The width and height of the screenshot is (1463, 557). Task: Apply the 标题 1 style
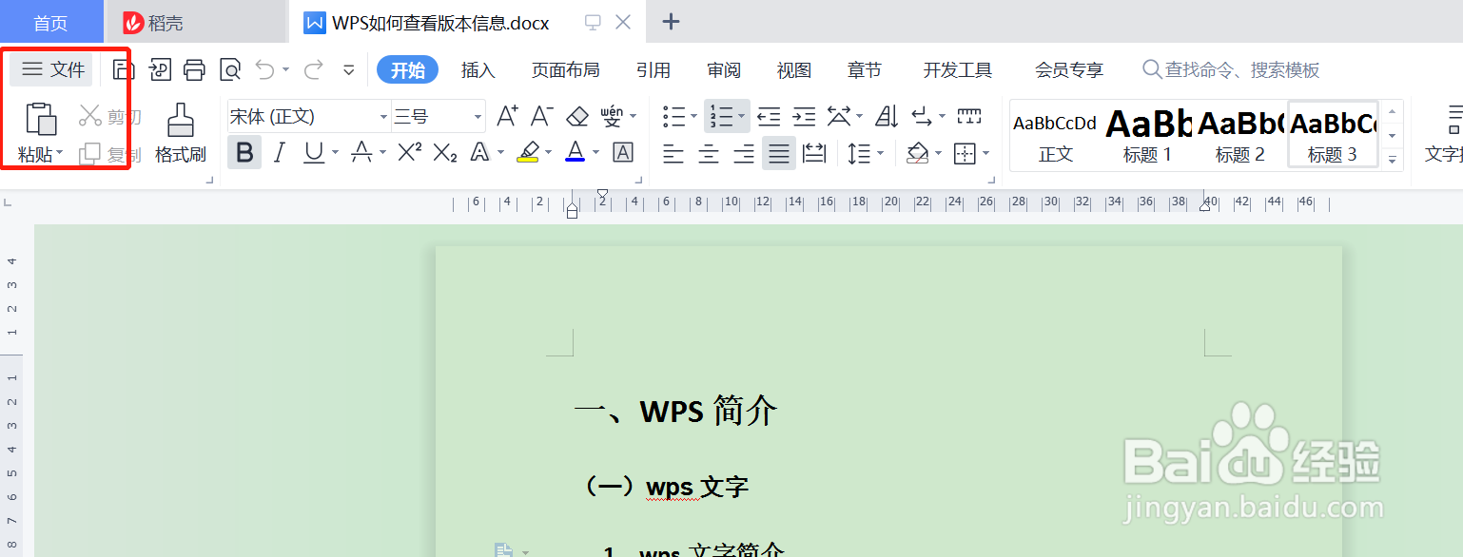[x=1148, y=135]
